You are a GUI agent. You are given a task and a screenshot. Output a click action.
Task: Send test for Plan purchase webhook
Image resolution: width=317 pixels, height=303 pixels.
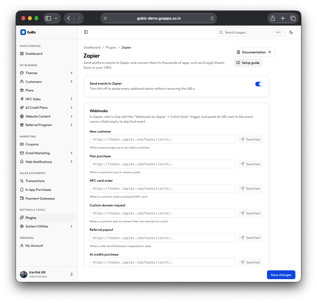point(250,164)
